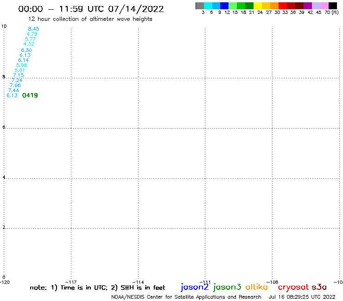Viewport: 343px width, 301px height.
Task: Select the s3a satellite legend label
Action: (319, 287)
